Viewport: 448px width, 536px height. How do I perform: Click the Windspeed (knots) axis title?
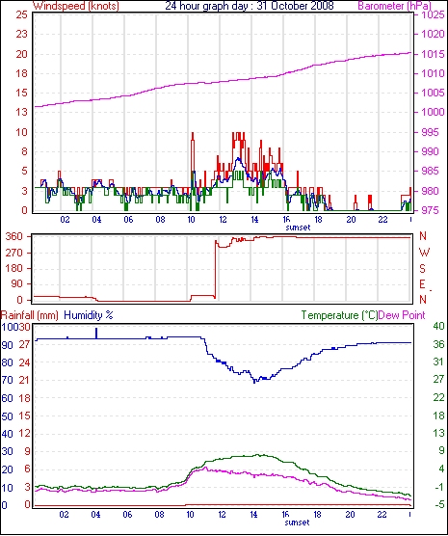(x=75, y=6)
